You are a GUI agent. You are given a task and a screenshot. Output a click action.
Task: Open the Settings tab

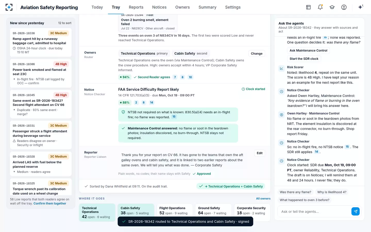(x=233, y=7)
